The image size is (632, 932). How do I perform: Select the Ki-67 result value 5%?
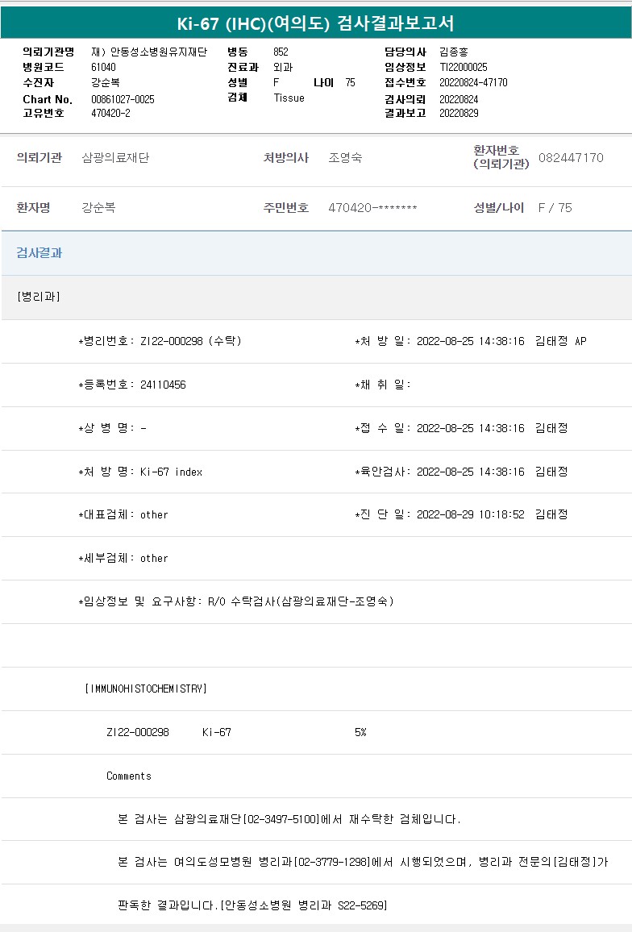(x=360, y=732)
